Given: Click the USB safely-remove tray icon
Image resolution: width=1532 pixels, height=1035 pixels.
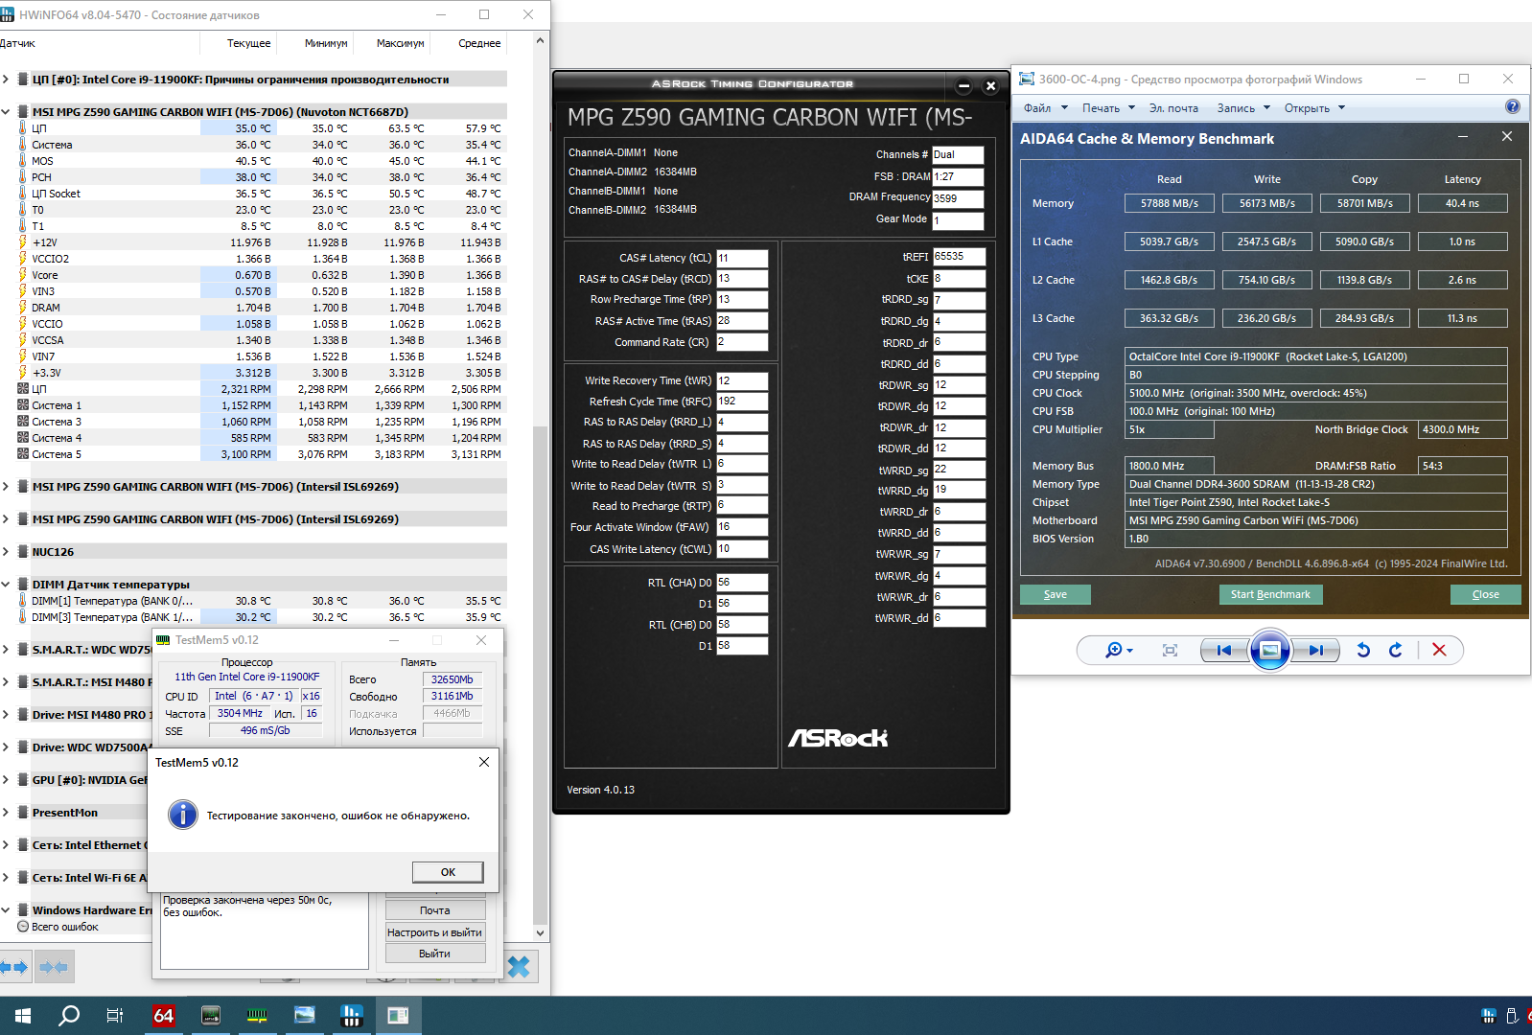Looking at the screenshot, I should pos(1512,1016).
